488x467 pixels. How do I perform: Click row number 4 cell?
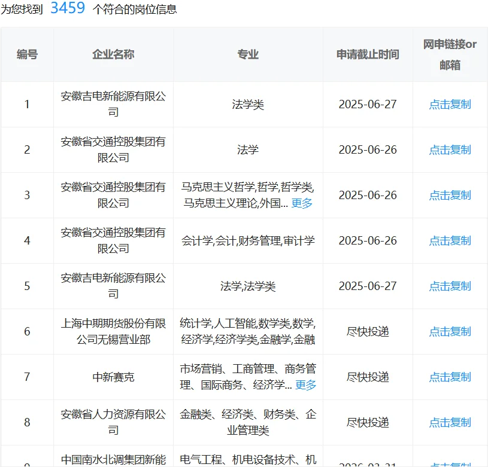click(27, 240)
